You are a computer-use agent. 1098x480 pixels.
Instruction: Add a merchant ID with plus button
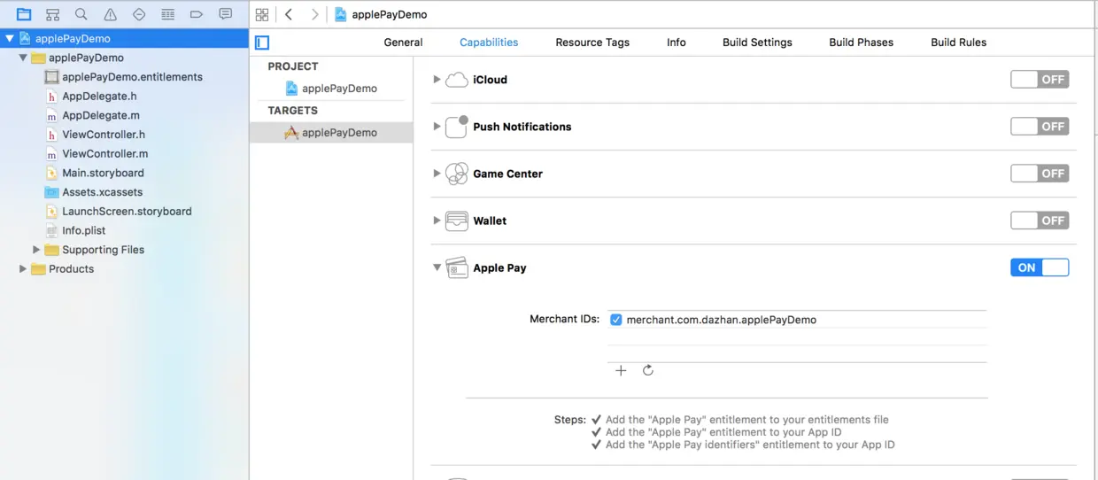(x=621, y=370)
